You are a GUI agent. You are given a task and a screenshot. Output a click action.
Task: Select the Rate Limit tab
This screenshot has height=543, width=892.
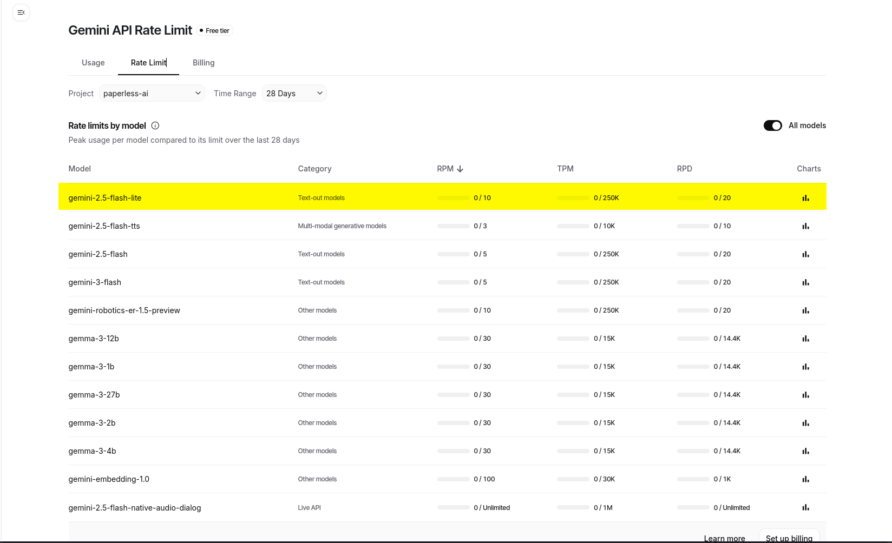point(148,63)
